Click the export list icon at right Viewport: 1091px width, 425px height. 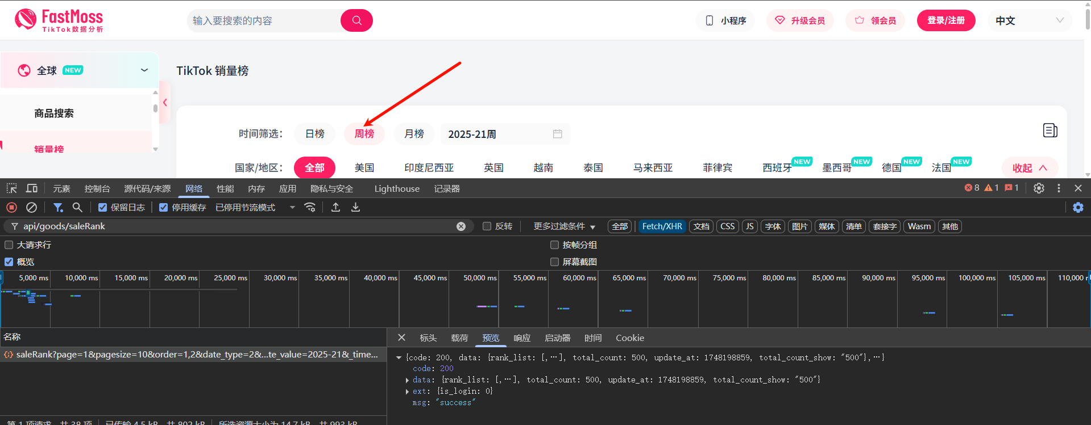[x=1050, y=131]
